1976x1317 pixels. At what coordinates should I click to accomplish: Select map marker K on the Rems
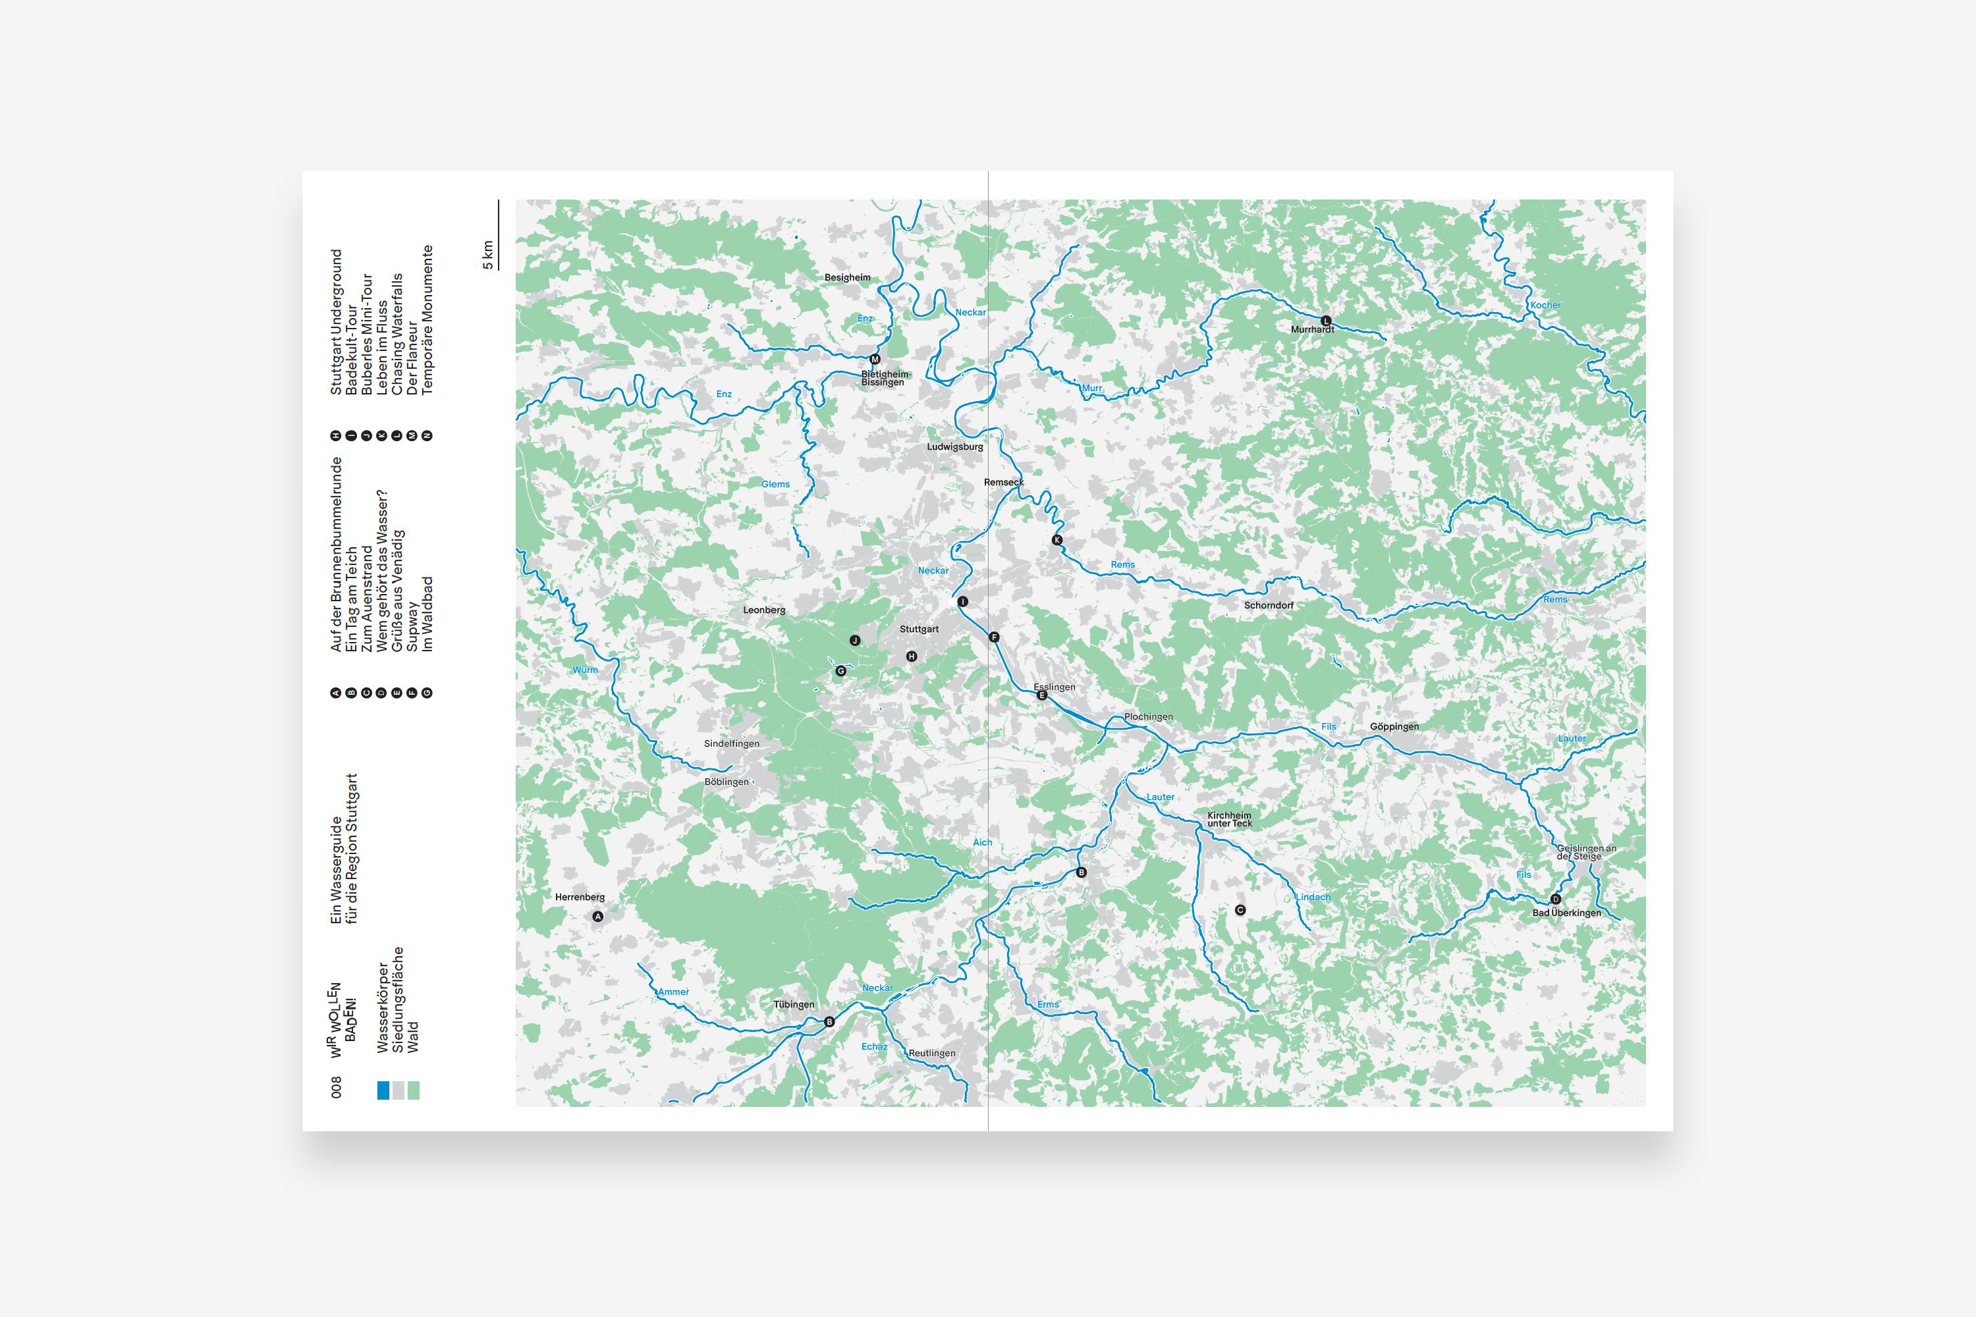(1057, 540)
